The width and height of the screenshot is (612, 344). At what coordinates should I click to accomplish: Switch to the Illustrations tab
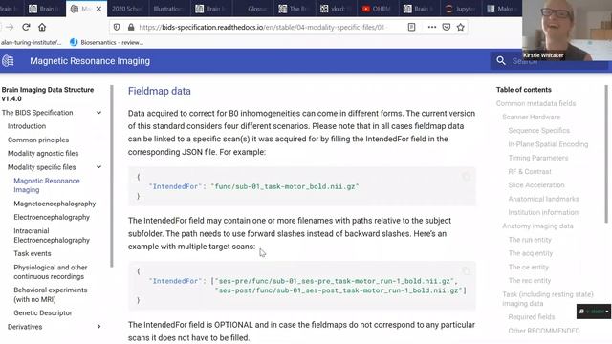(x=168, y=9)
